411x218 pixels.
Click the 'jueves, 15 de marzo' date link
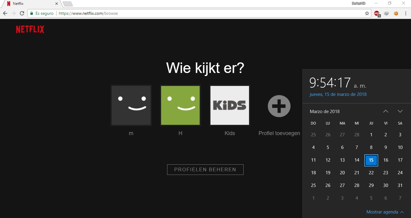point(337,94)
